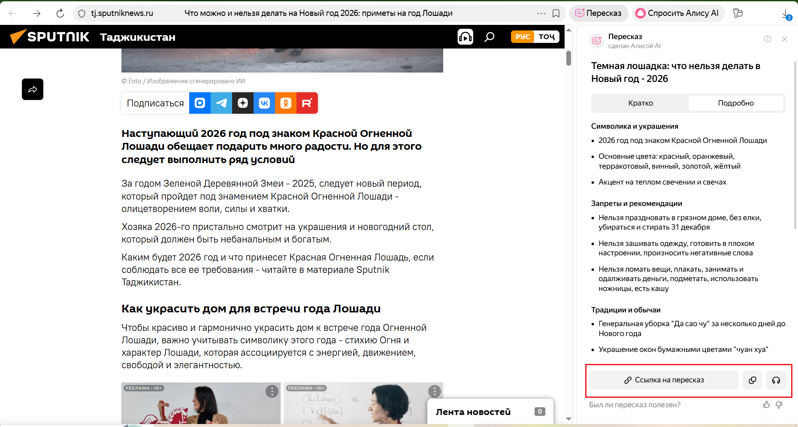
Task: Click the Ссылка на пересказ button
Action: (x=663, y=380)
